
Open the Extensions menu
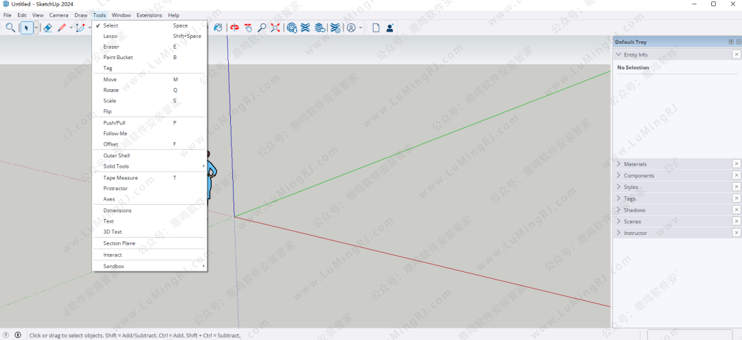point(149,15)
